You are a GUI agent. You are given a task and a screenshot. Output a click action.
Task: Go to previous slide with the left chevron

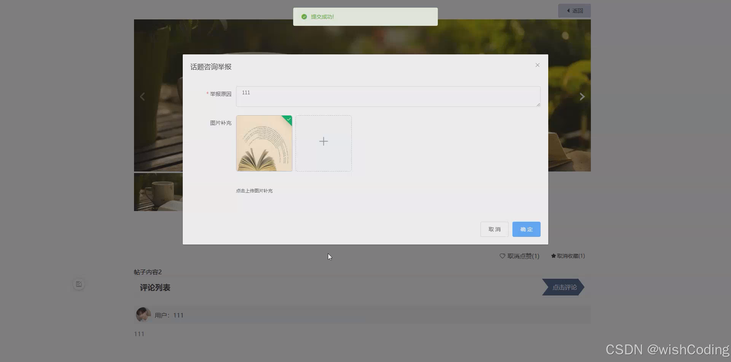coord(142,96)
